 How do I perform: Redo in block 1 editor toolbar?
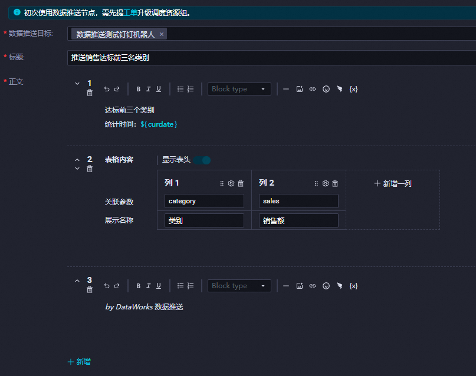[117, 89]
